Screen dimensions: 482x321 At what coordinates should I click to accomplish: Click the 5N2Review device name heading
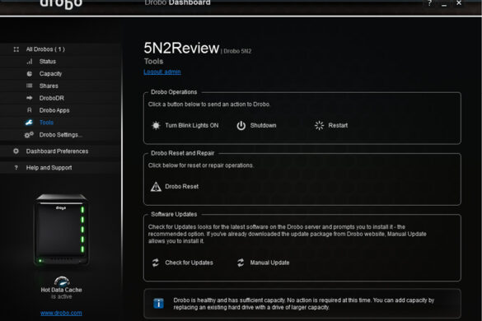pyautogui.click(x=181, y=48)
